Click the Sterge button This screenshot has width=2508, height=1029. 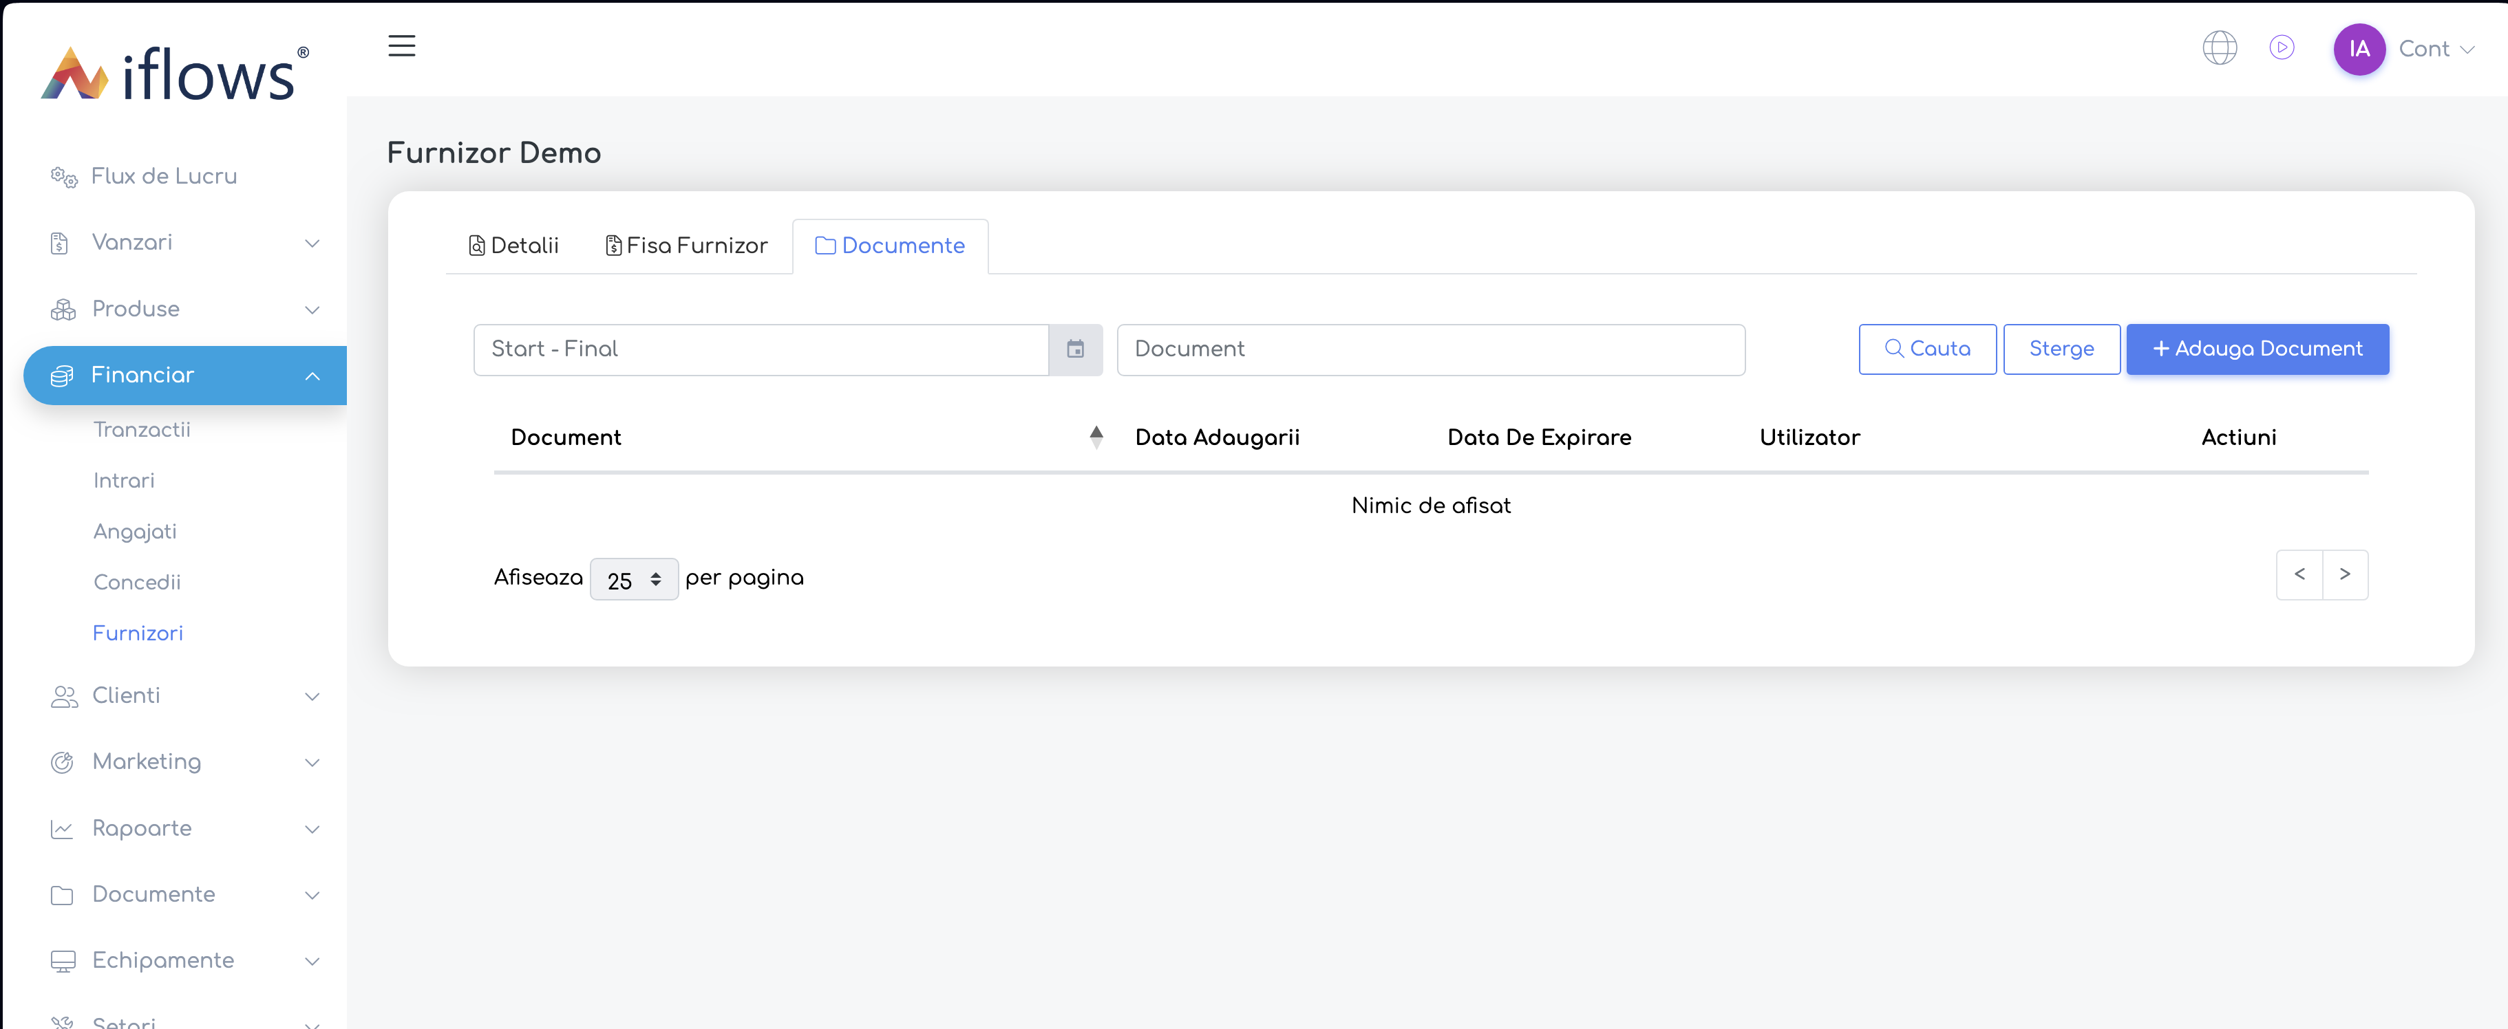tap(2061, 349)
